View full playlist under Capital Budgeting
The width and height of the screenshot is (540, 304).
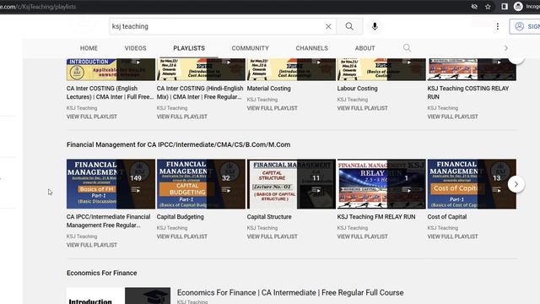pyautogui.click(x=182, y=236)
